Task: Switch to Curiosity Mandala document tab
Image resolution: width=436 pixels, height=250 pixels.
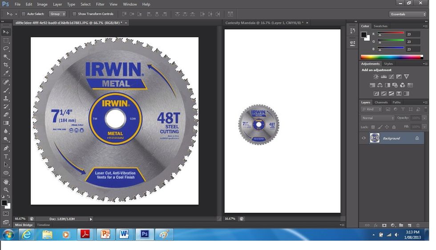Action: click(x=264, y=23)
